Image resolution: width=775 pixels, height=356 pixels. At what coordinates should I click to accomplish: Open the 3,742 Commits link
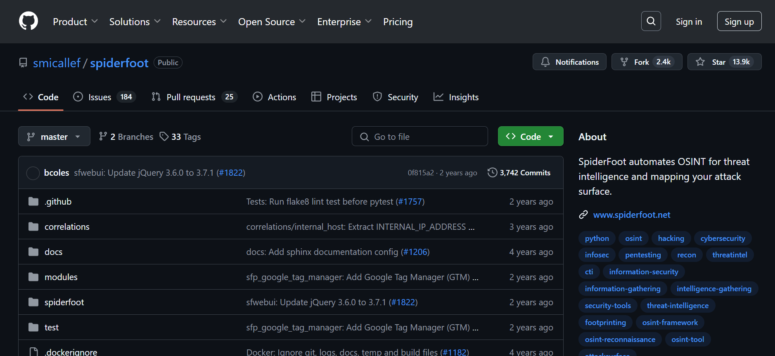coord(519,172)
